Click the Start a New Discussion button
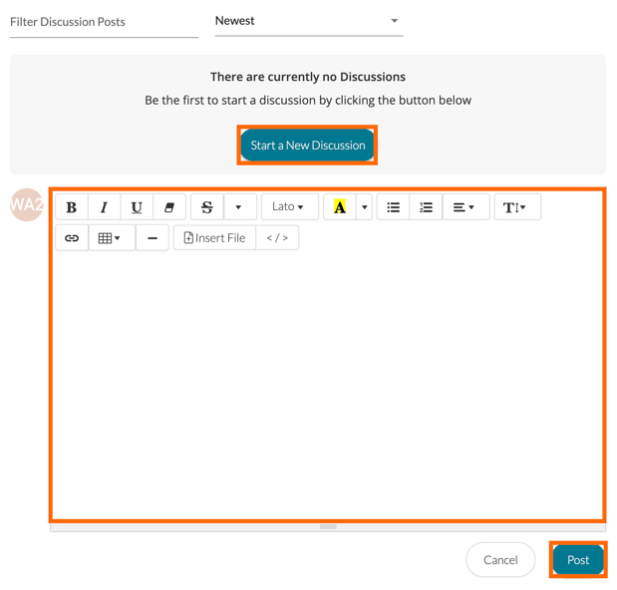617x590 pixels. coord(307,146)
